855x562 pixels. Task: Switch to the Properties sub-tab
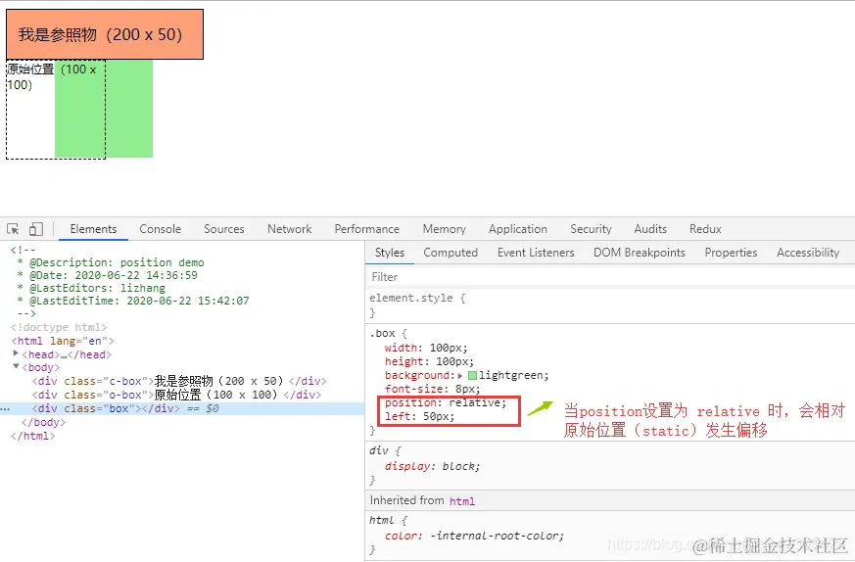point(731,253)
